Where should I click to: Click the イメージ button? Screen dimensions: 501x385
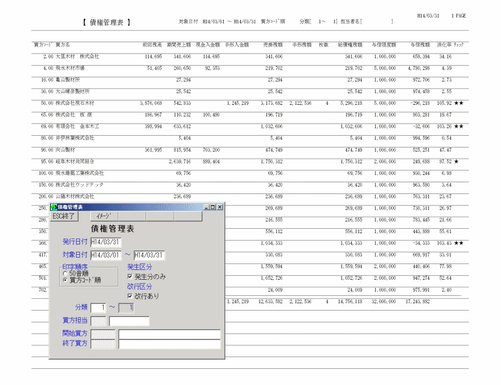click(x=104, y=217)
